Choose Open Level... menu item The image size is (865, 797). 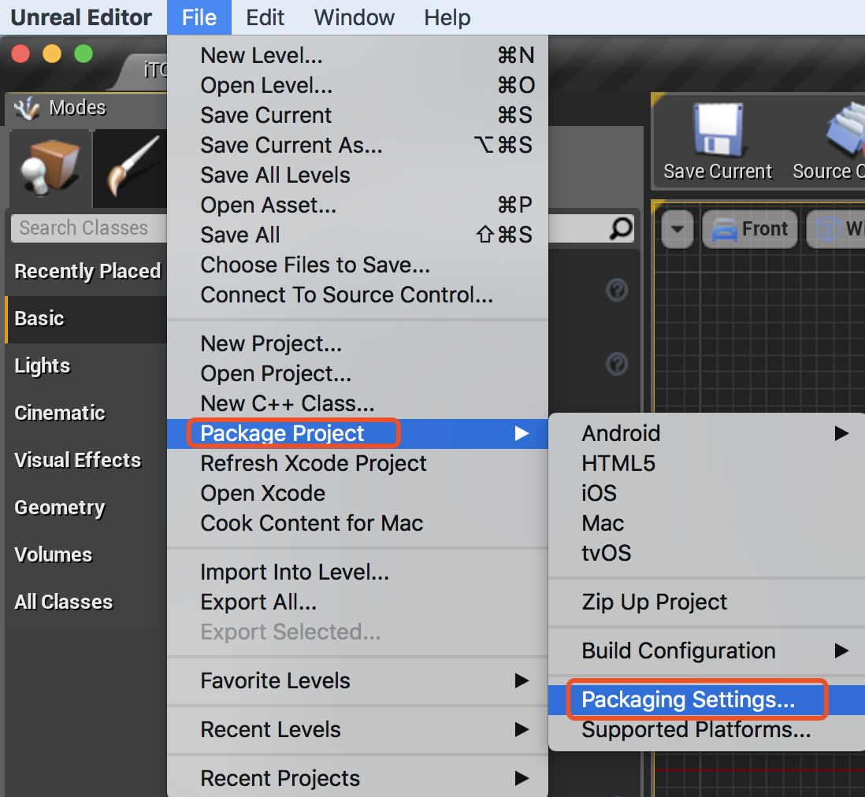click(x=358, y=86)
